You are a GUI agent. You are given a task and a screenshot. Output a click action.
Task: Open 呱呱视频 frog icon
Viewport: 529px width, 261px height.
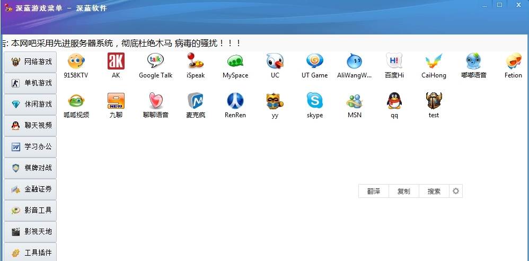click(76, 101)
